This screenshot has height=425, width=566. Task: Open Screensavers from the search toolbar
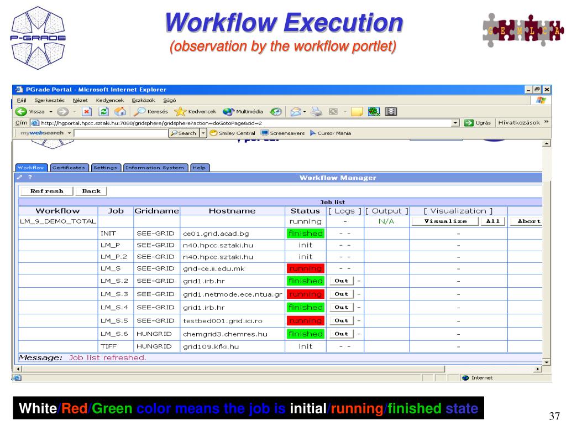(x=282, y=133)
